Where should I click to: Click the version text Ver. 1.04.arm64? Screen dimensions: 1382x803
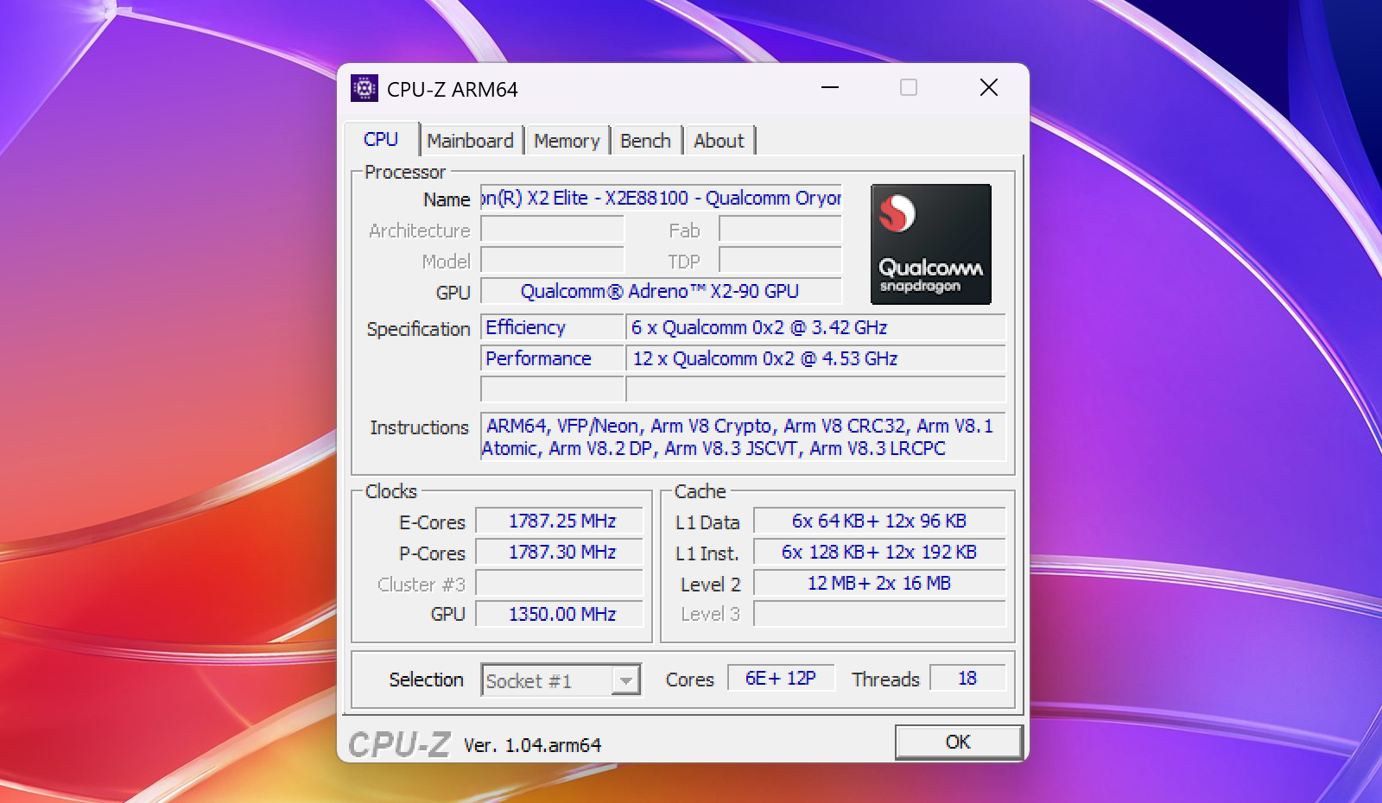pos(532,745)
